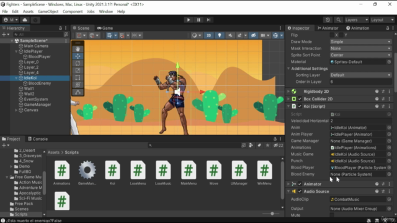Click the Play button
This screenshot has height=223, width=397.
(x=189, y=20)
